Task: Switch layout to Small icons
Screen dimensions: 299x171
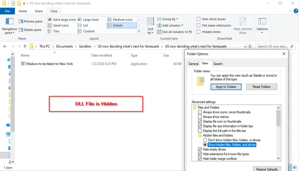Action: click(x=58, y=25)
